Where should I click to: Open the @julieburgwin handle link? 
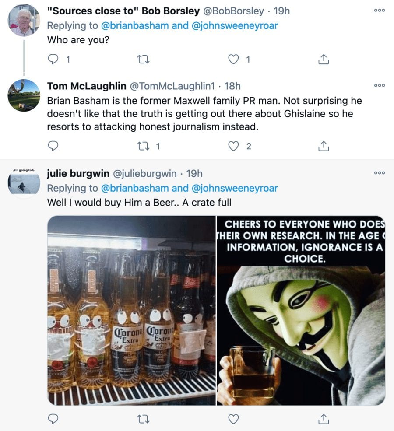pyautogui.click(x=145, y=174)
